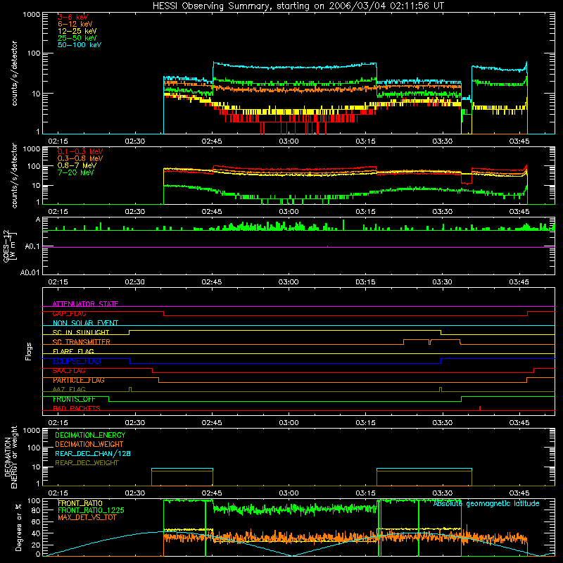The height and width of the screenshot is (563, 563).
Task: Click the HESSI Observing Summary title text
Action: coord(298,6)
